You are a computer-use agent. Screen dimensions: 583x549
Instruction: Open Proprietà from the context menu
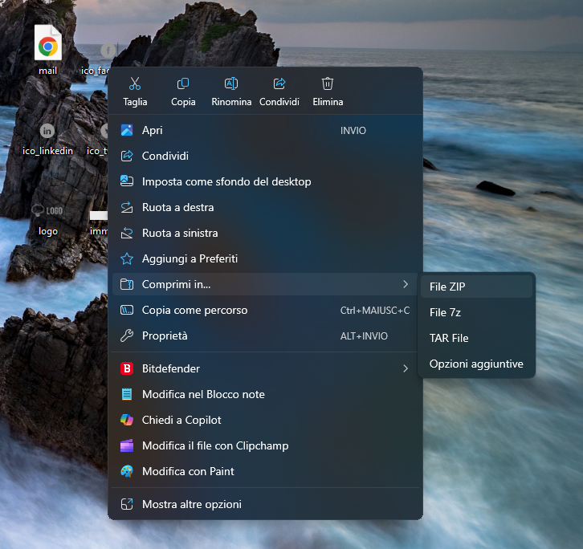click(x=165, y=335)
